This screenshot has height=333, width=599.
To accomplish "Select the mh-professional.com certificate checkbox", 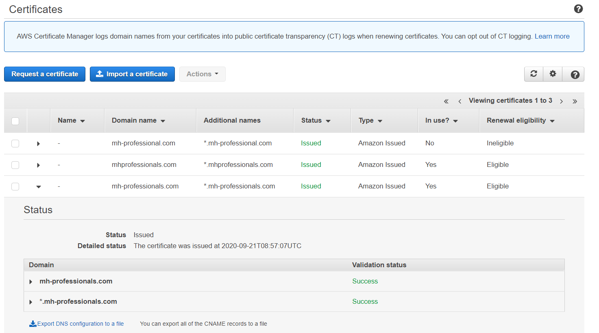I will click(x=15, y=143).
